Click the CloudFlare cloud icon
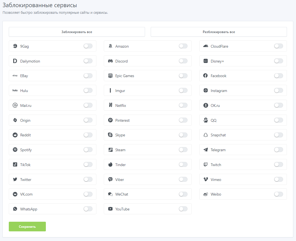 coord(206,46)
